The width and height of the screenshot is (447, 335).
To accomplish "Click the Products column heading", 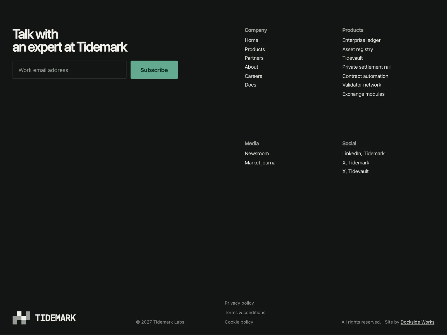I will (x=353, y=30).
